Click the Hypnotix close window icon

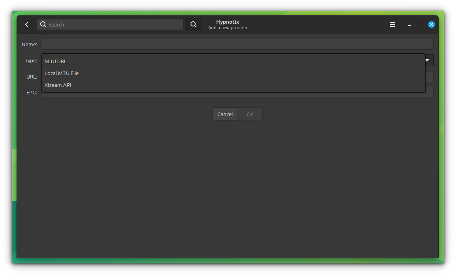(x=431, y=24)
